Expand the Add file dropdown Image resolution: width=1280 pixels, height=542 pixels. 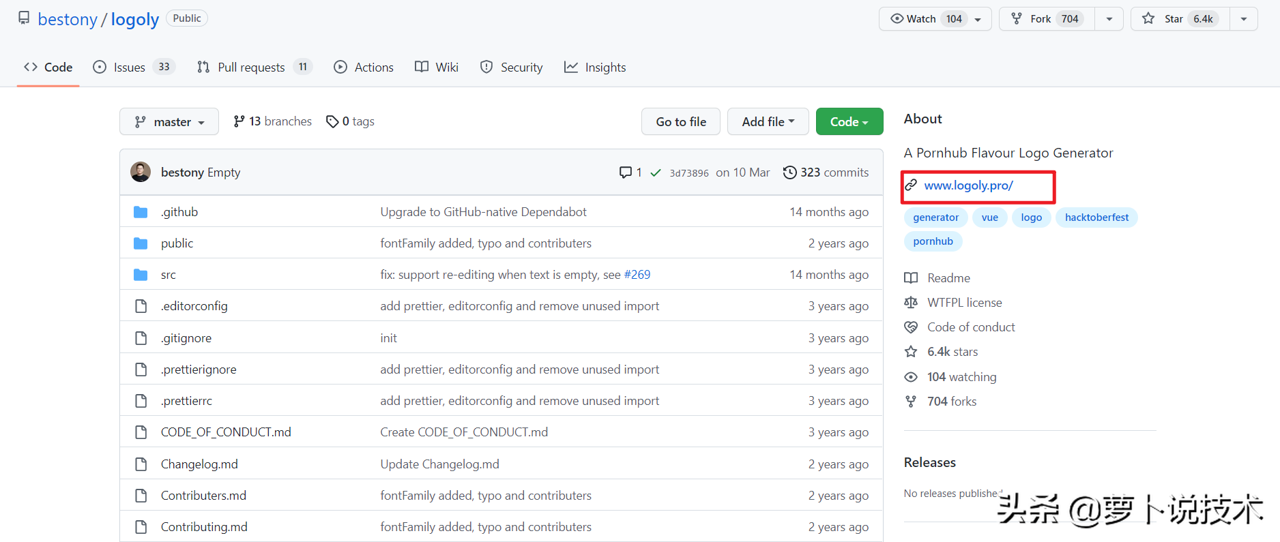[768, 122]
